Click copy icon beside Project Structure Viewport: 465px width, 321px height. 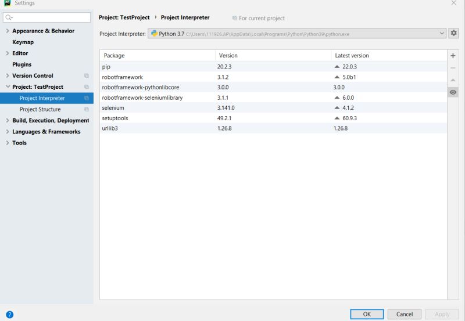(x=87, y=109)
